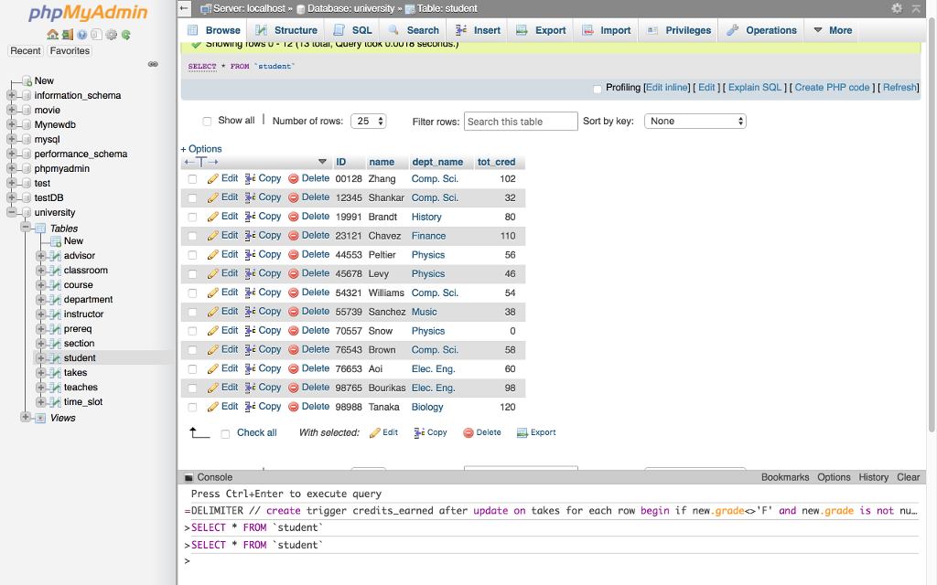Click the Create PHP code link
937x585 pixels.
(832, 88)
